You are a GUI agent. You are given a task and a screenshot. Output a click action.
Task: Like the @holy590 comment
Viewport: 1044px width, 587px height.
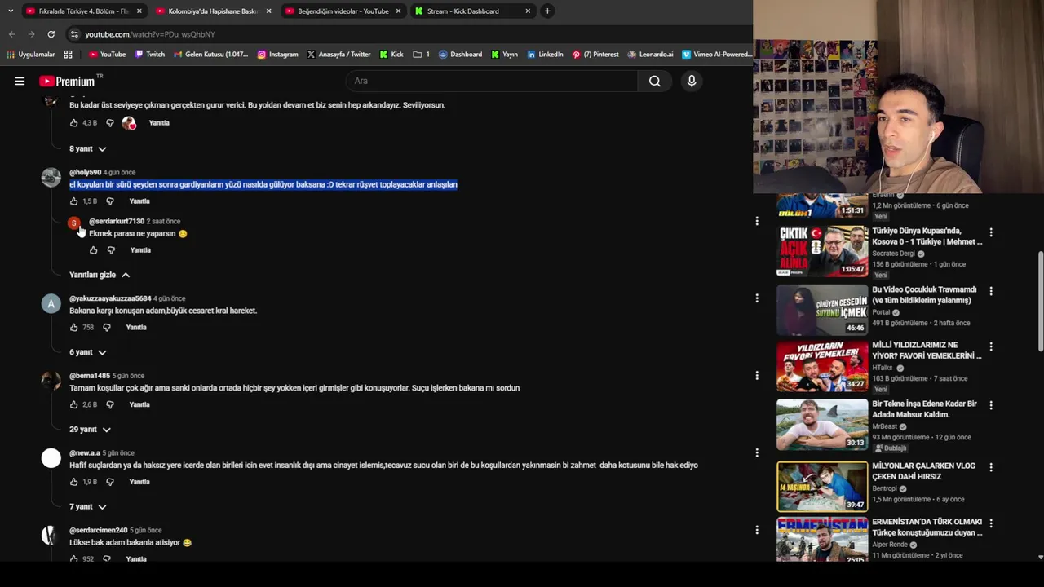pyautogui.click(x=74, y=201)
